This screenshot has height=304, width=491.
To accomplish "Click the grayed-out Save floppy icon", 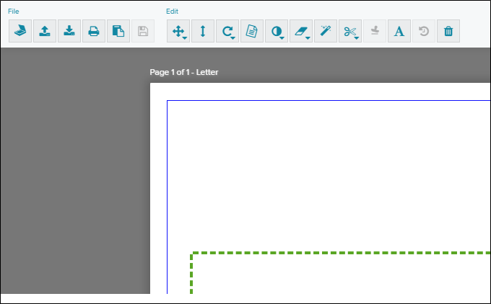I will pos(143,31).
